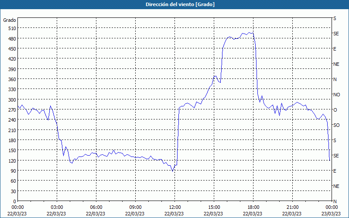Select the 180 degree axis label
Viewport: 349px width, 218px height.
[x=12, y=140]
